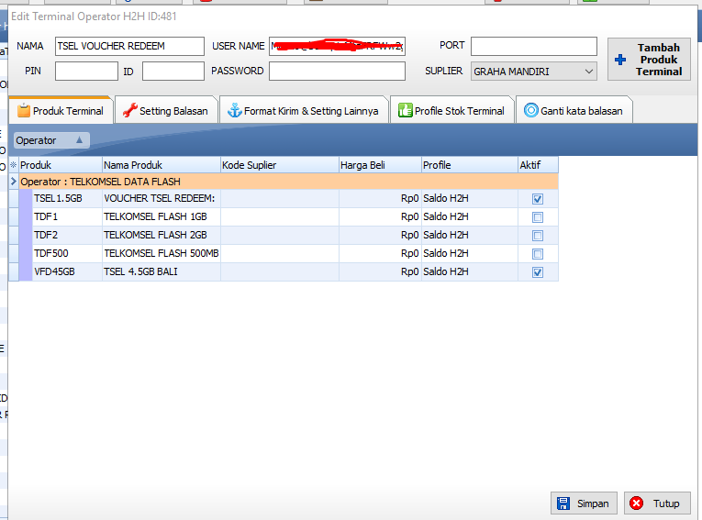
Task: Click the Produk Terminal tab clipboard icon
Action: pyautogui.click(x=23, y=111)
